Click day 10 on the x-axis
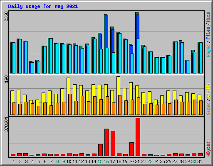 pos(69,161)
